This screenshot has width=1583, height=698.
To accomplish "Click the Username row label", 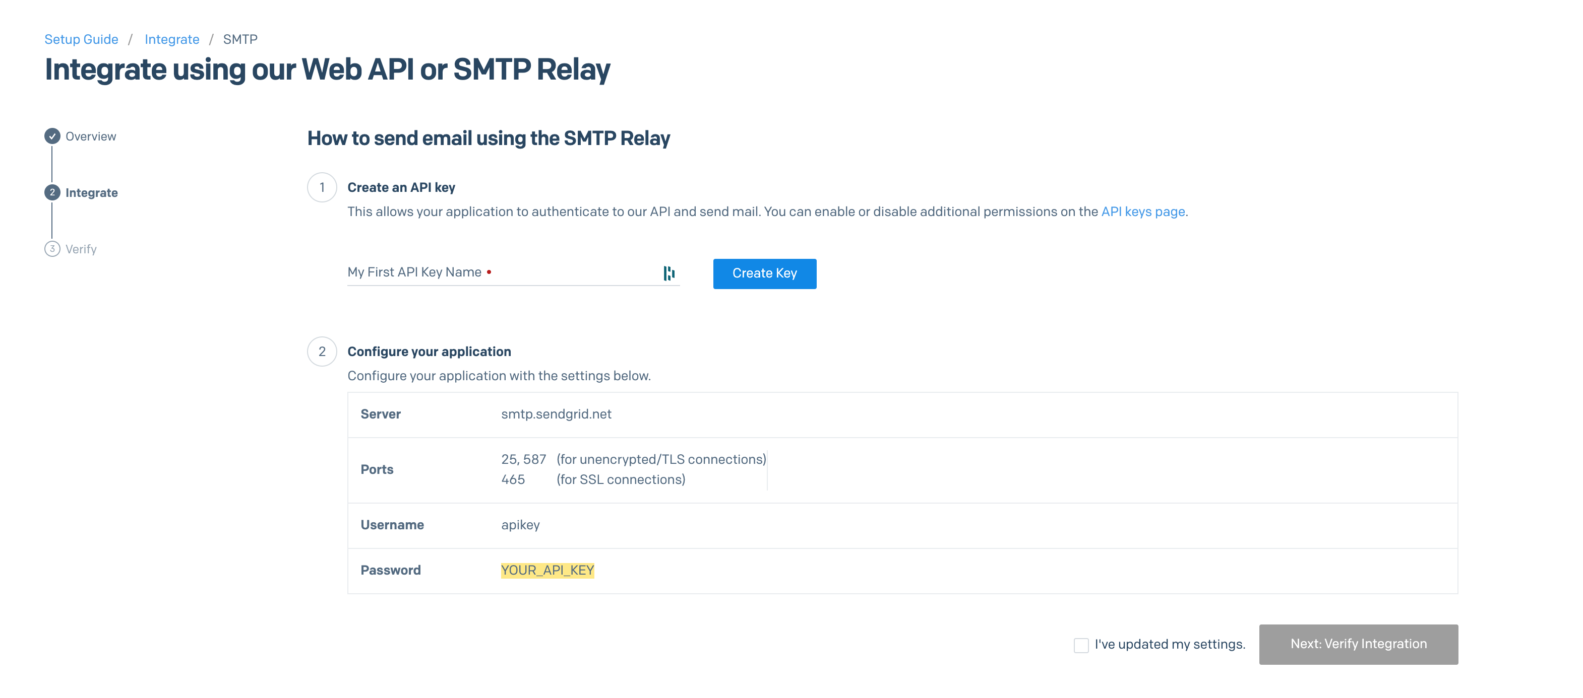I will point(392,525).
